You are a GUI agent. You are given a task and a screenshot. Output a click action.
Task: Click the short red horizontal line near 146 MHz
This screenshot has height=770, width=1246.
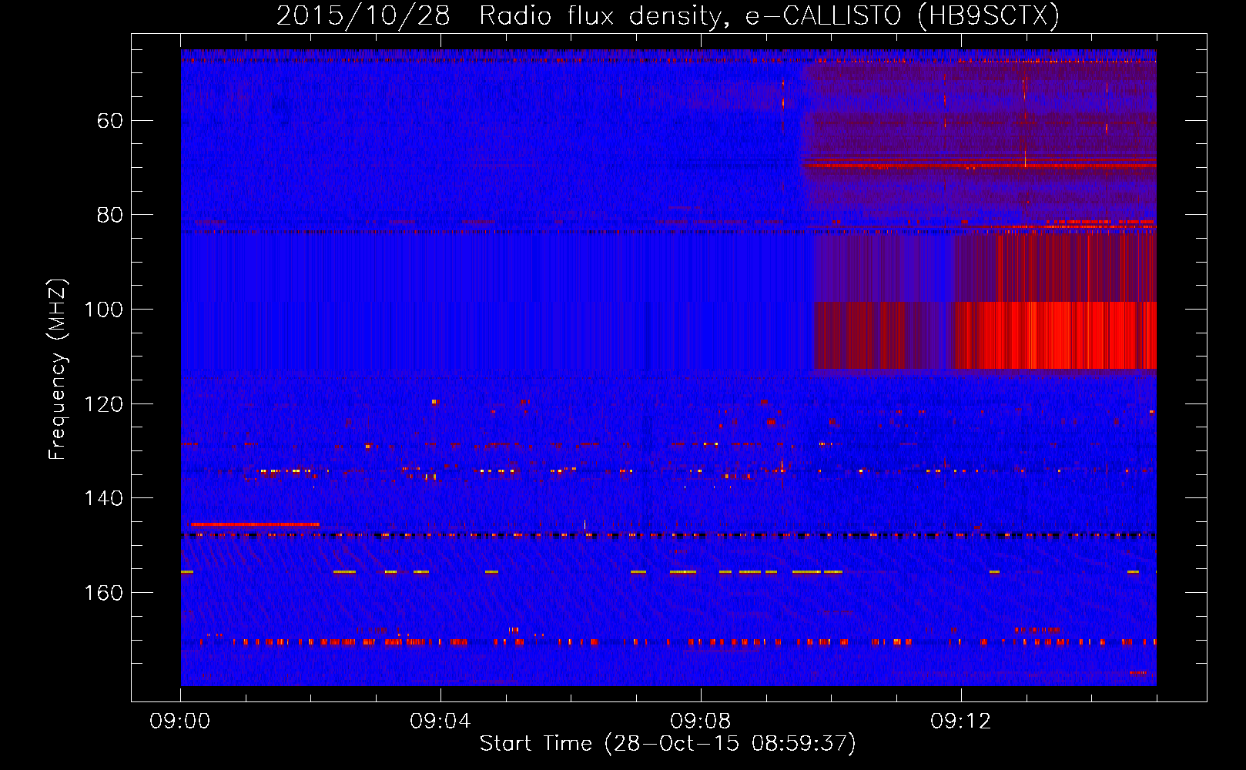(x=255, y=524)
